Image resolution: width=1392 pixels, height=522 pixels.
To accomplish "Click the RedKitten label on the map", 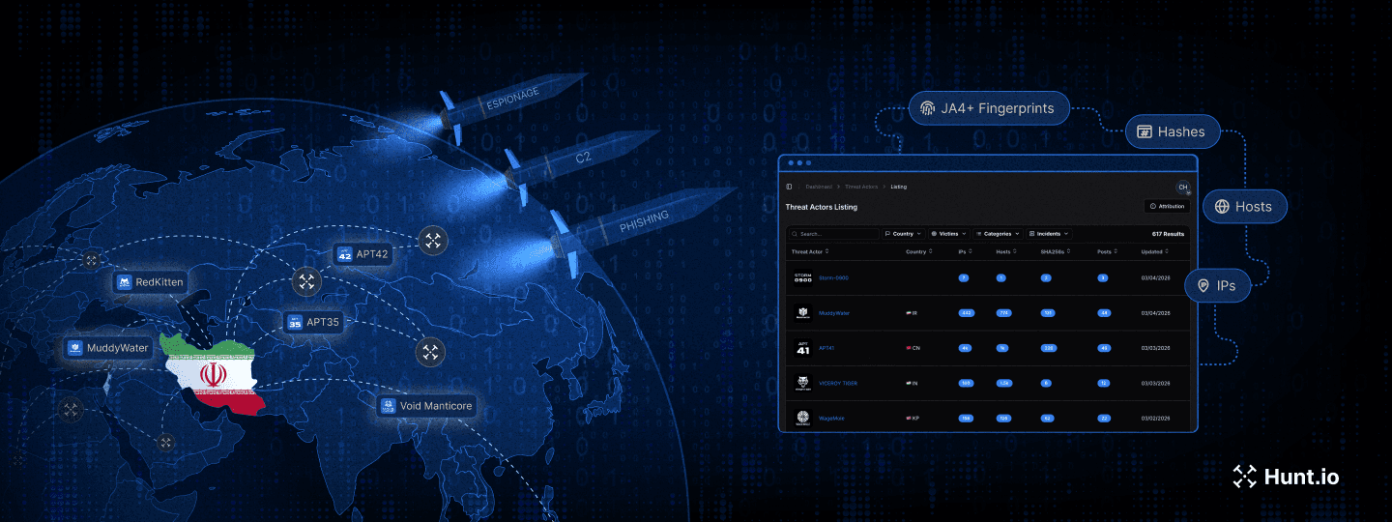I will tap(159, 282).
